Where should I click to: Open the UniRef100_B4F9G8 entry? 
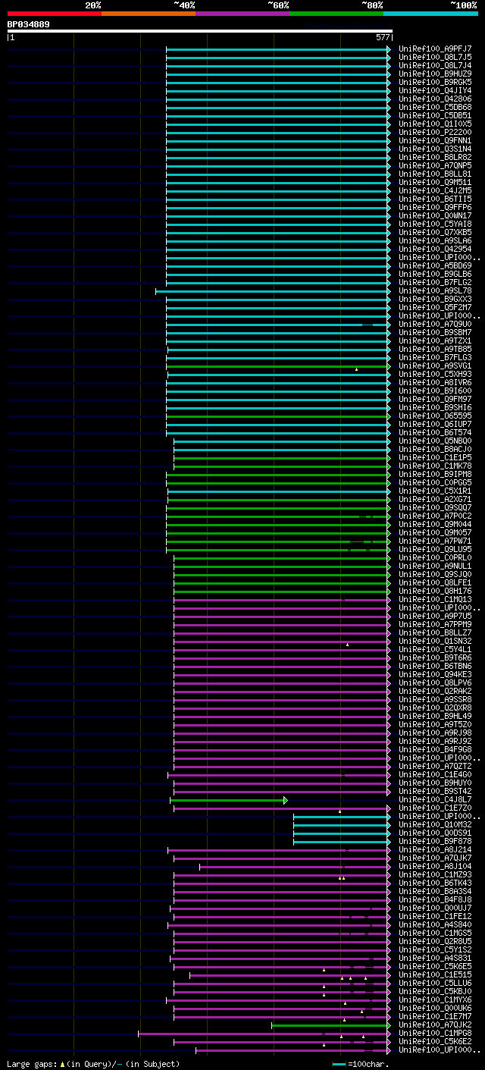(x=435, y=749)
